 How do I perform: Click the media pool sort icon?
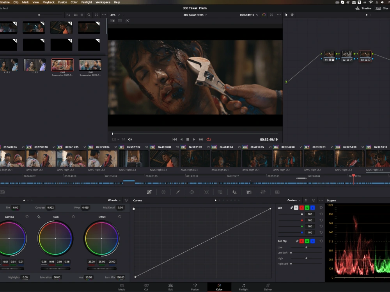(x=68, y=15)
